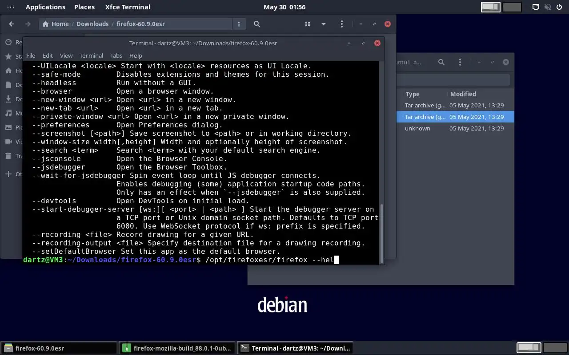Click search icon in the background archive window

coord(441,62)
